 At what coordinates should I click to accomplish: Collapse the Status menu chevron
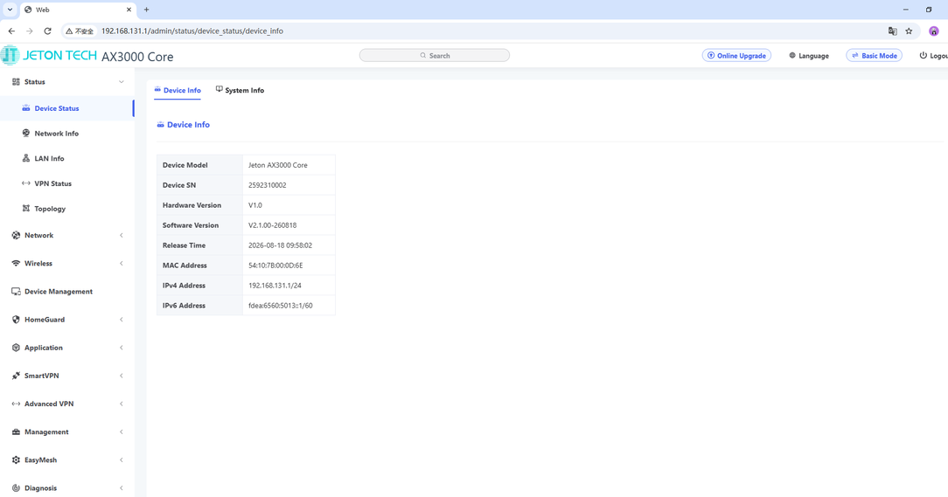point(121,81)
